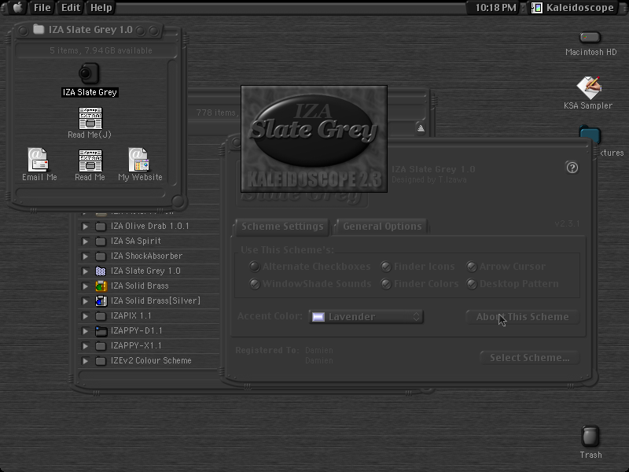Viewport: 629px width, 472px height.
Task: Expand the IZA Olive Drab 1.0.1 folder
Action: point(85,227)
